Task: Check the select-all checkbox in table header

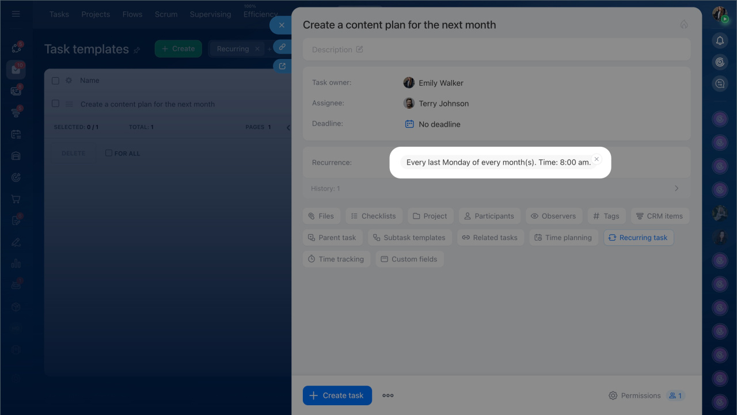Action: click(55, 81)
